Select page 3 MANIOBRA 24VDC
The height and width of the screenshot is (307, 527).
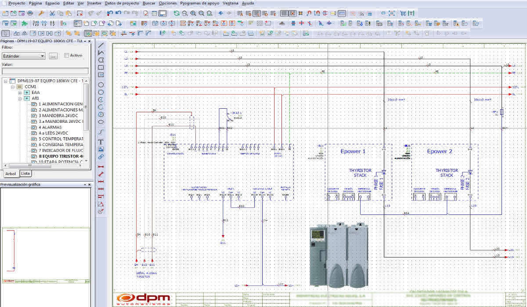click(x=58, y=116)
